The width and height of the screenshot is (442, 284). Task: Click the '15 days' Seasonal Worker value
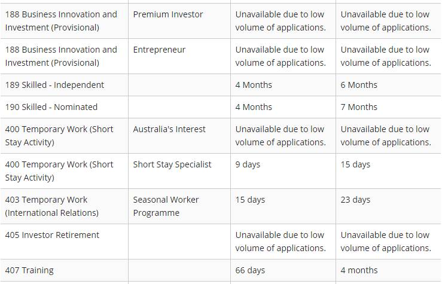click(x=283, y=206)
